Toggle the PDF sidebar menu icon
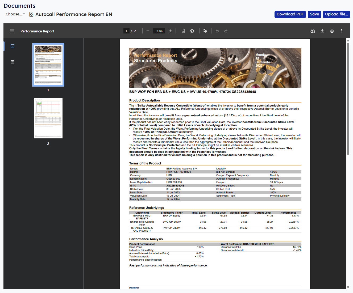Screen dimensions: 353x293 pos(12,31)
